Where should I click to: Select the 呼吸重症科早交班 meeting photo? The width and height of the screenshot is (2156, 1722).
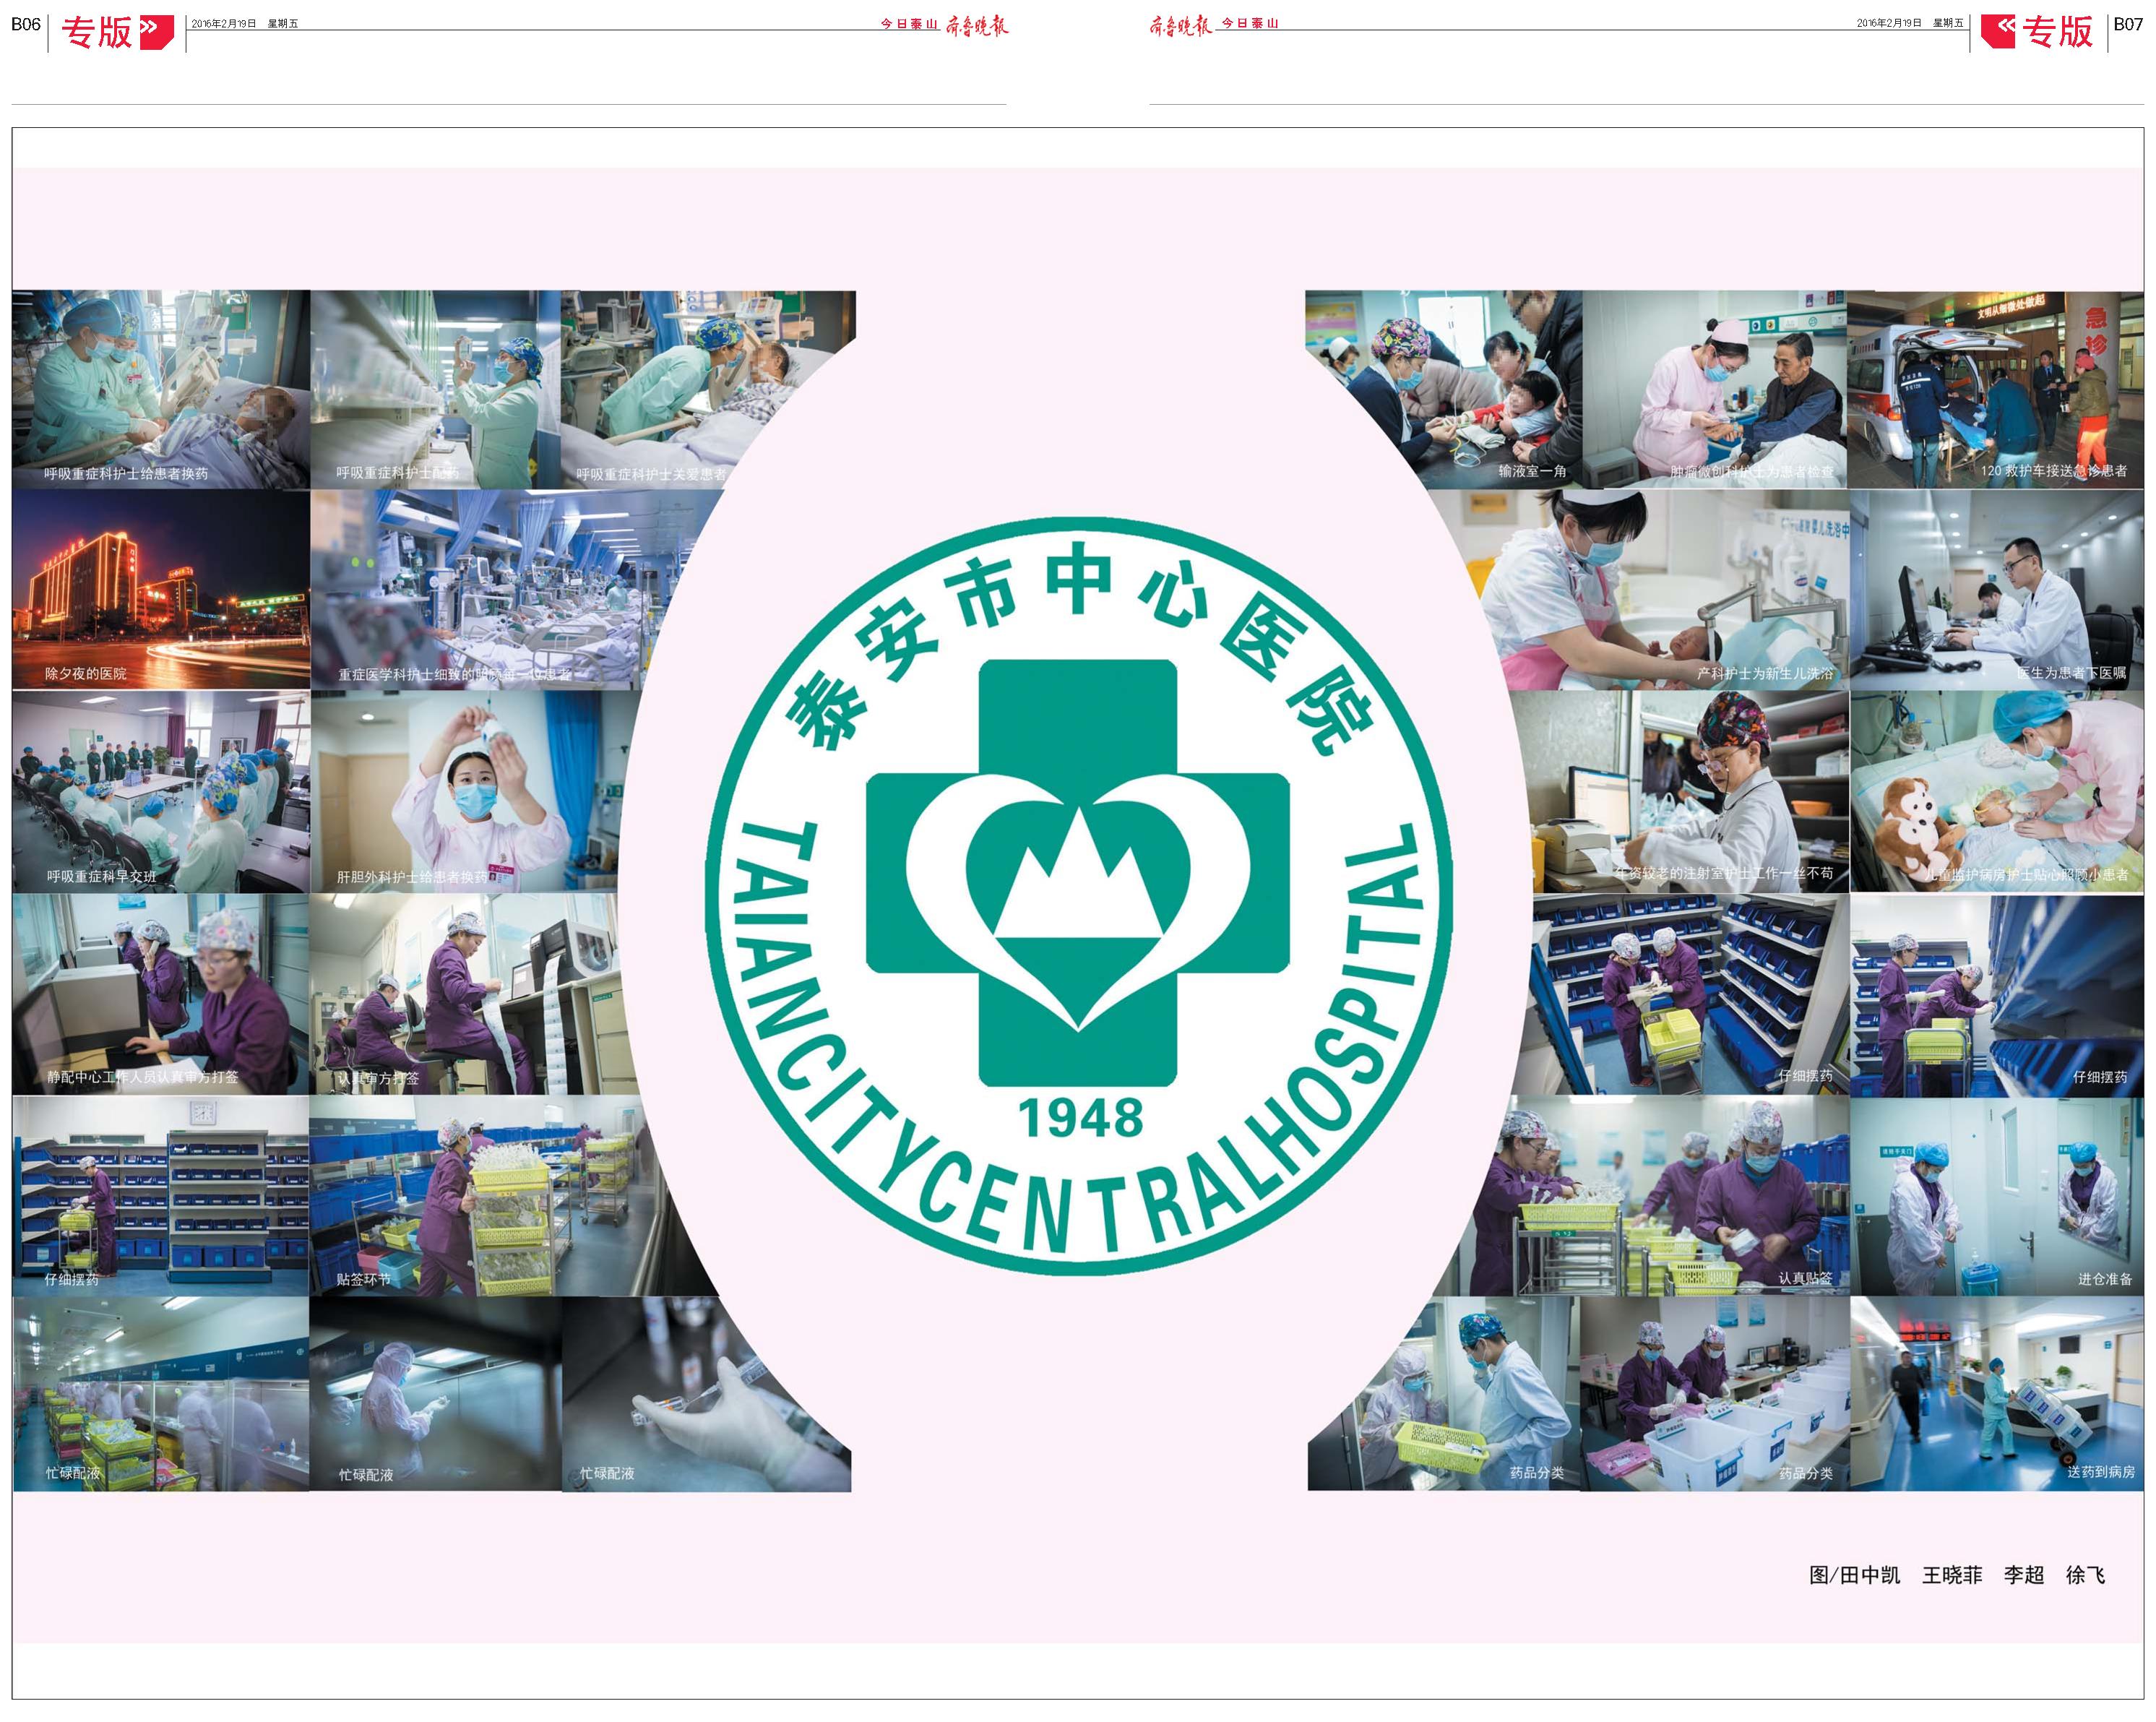tap(161, 791)
